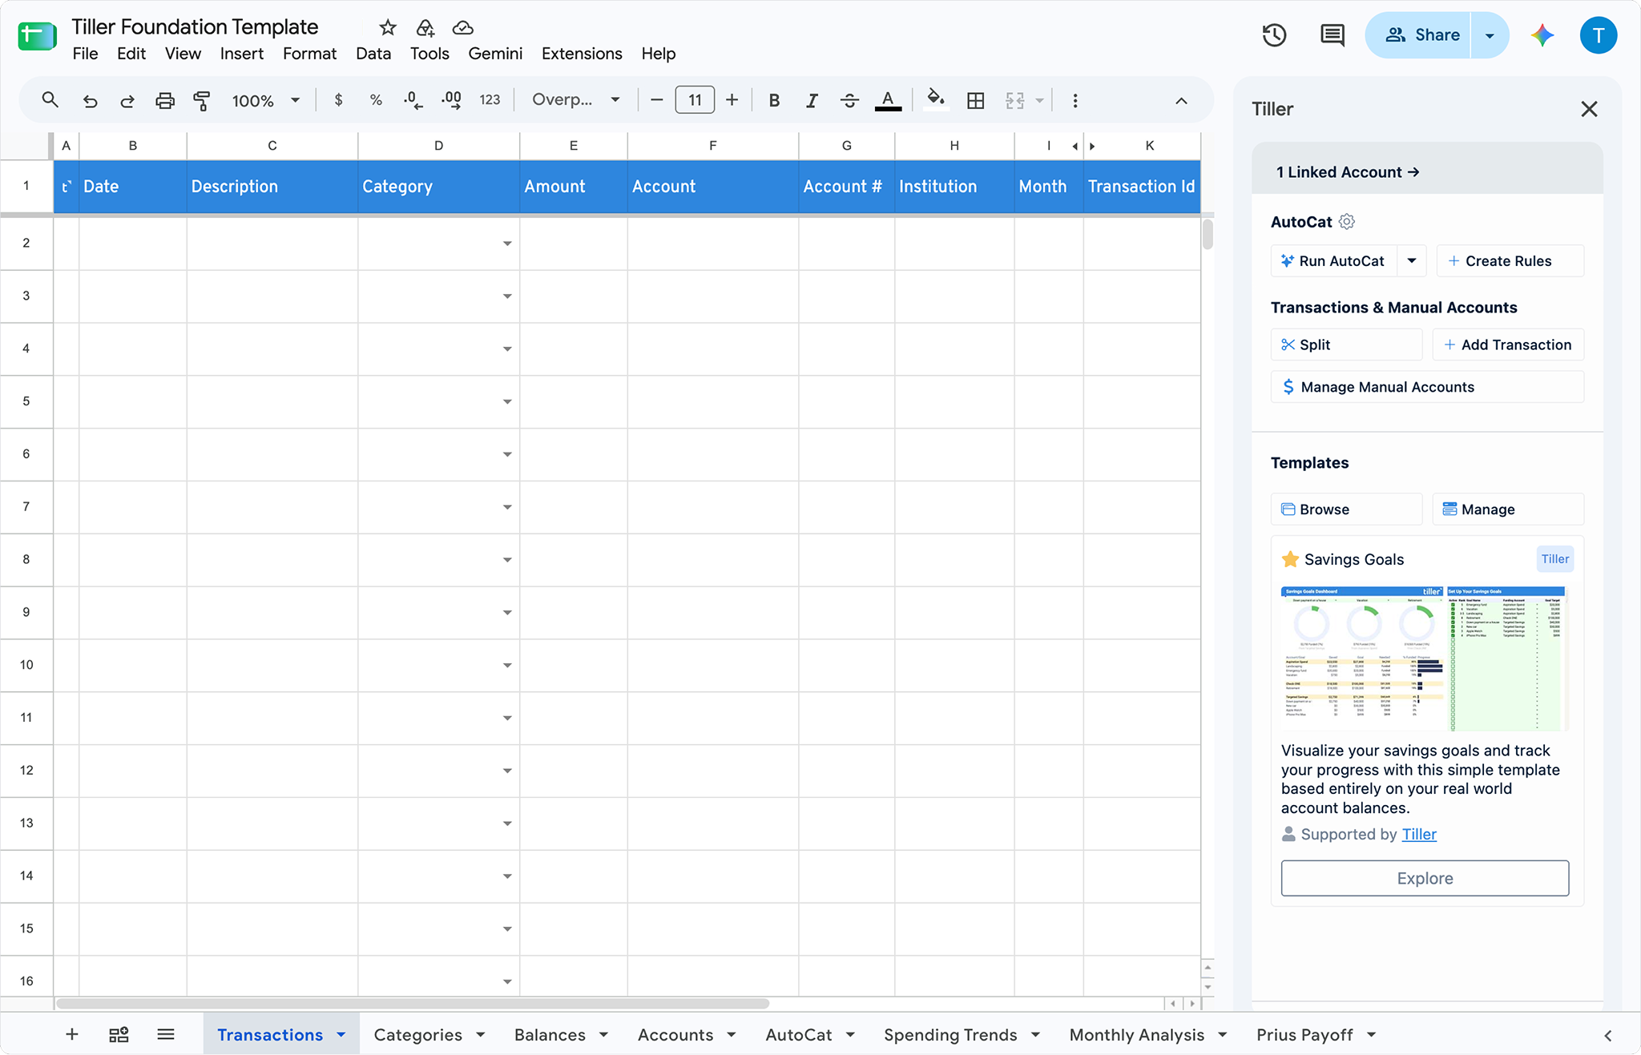Viewport: 1641px width, 1055px height.
Task: Increase decimal places
Action: click(451, 100)
